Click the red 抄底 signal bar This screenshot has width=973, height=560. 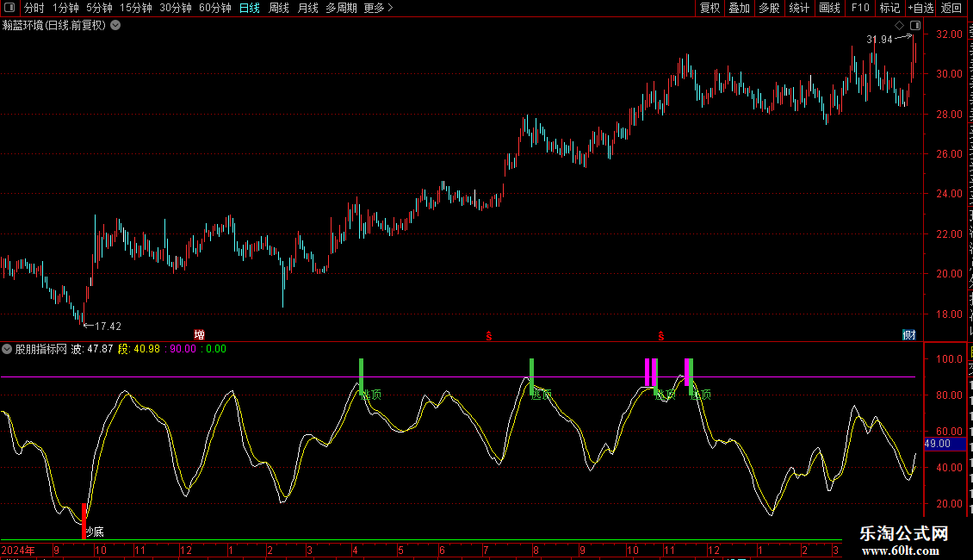pyautogui.click(x=84, y=521)
